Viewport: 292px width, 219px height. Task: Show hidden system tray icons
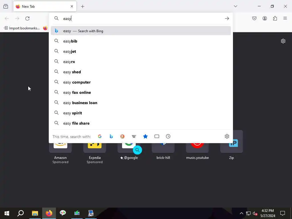(x=241, y=213)
